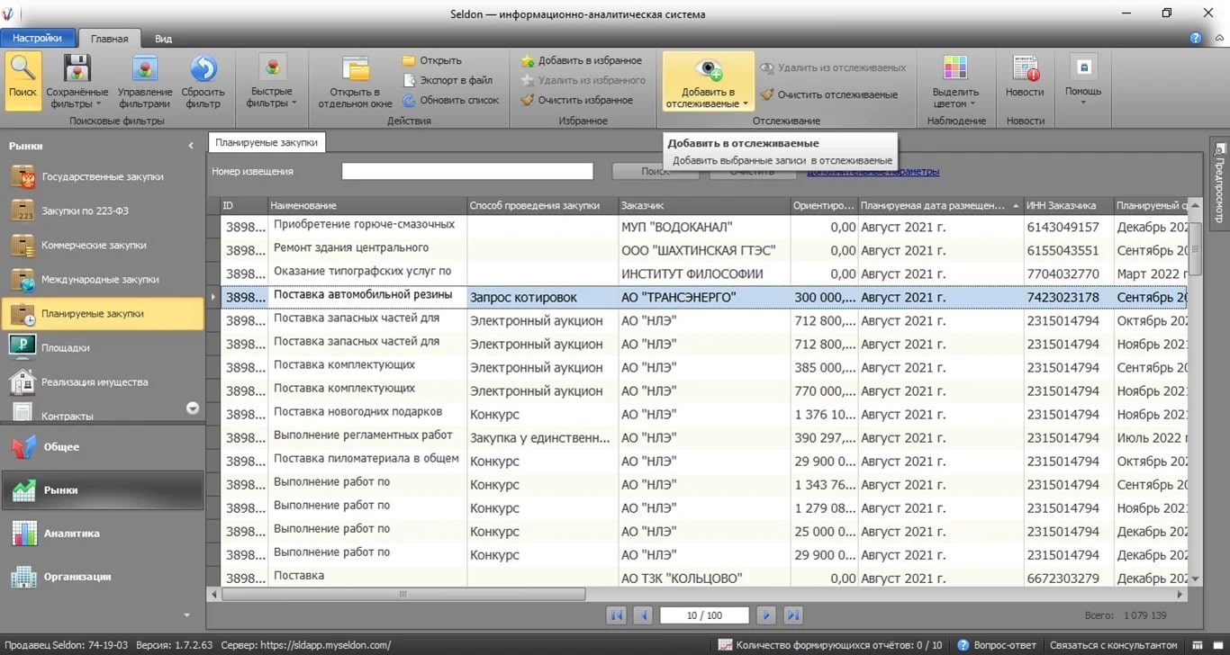Image resolution: width=1230 pixels, height=655 pixels.
Task: Select row МУП "ВОДОКАНАЛ"
Action: 704,227
